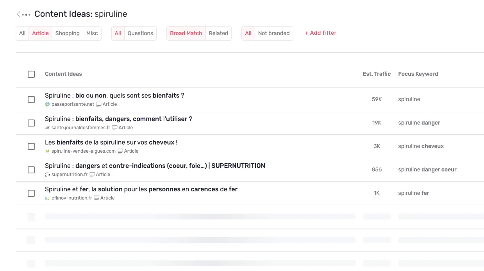Open 'Spiruline et fer, la solution' title
Image resolution: width=484 pixels, height=271 pixels.
tap(141, 189)
